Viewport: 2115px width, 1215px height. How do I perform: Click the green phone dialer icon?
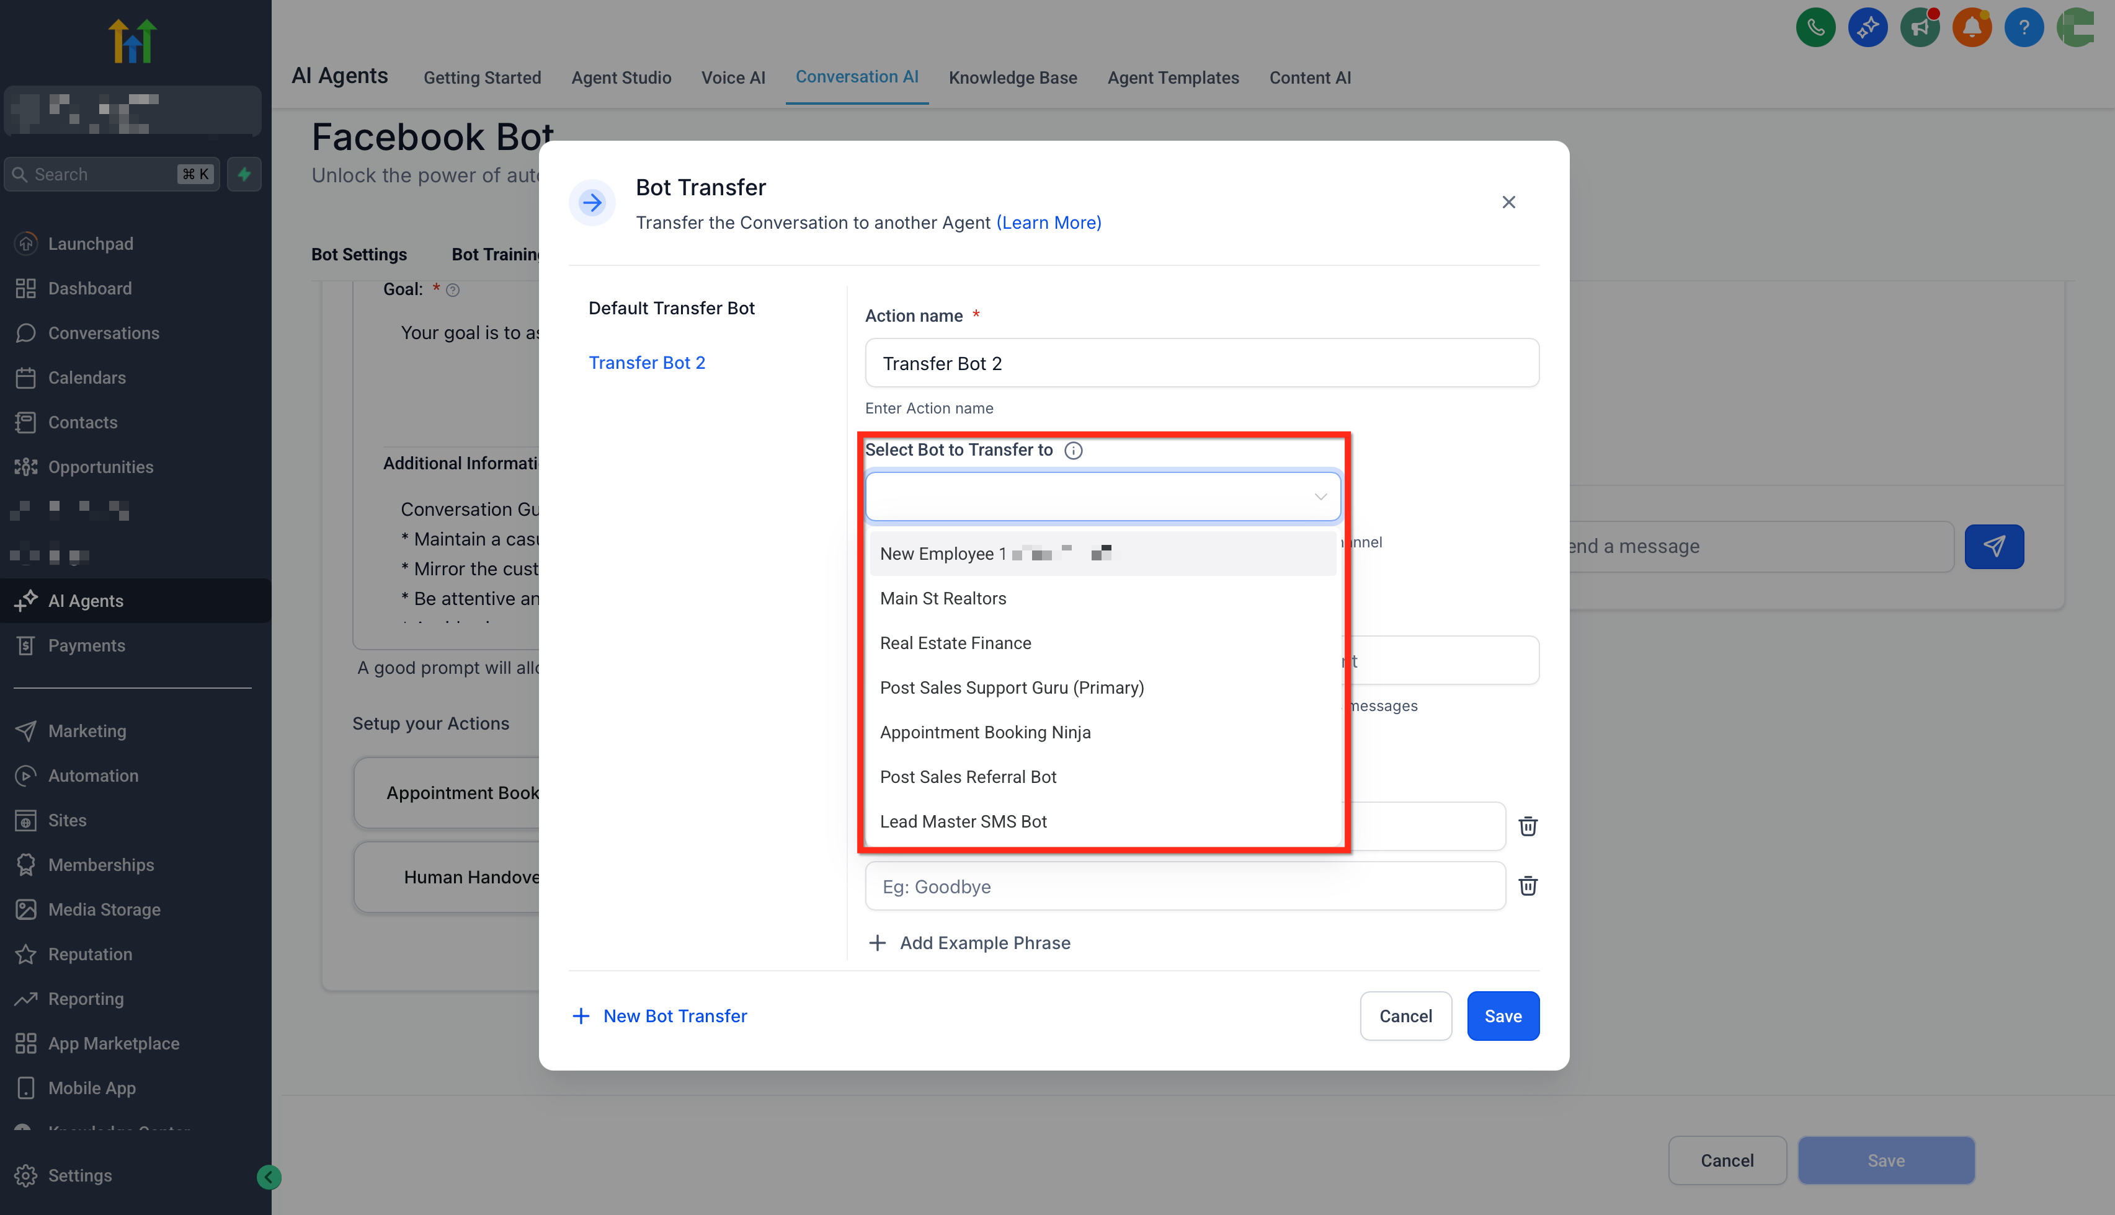coord(1815,27)
